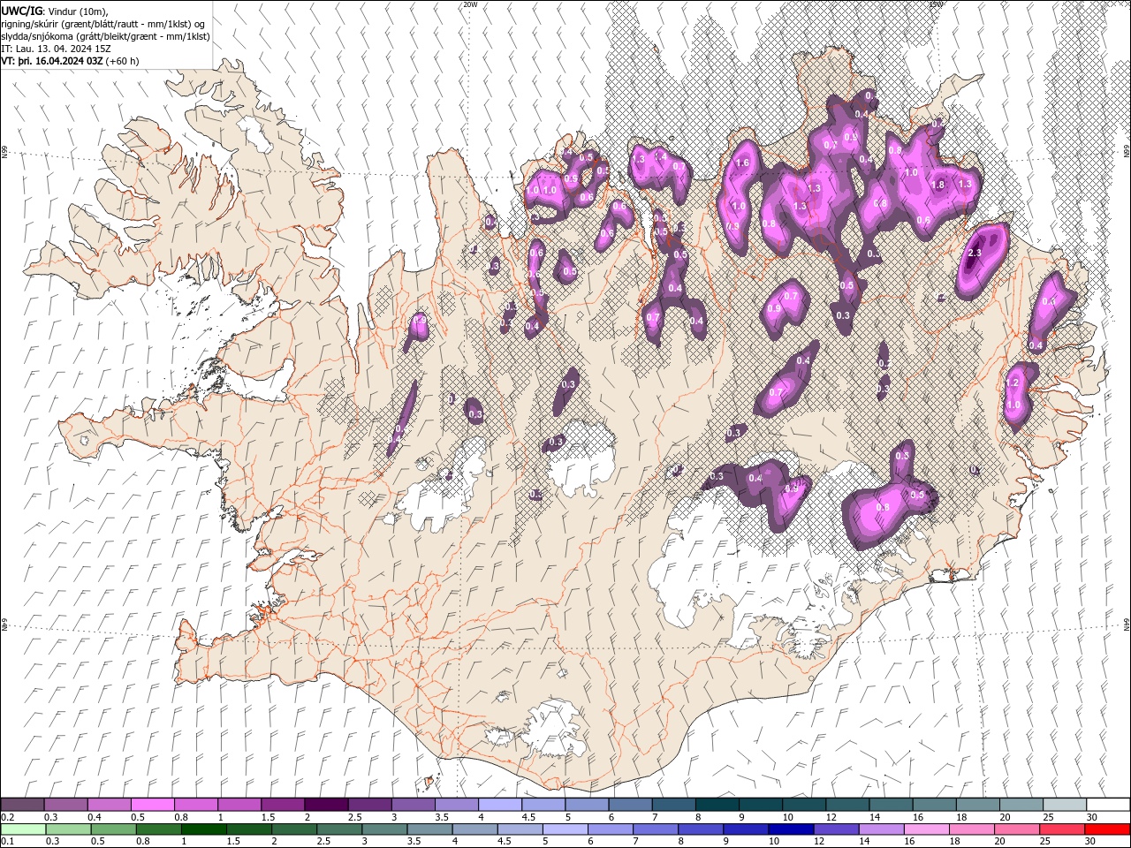This screenshot has width=1131, height=848.
Task: Select the 'rigning/skúrir' legend description line
Action: pos(103,24)
